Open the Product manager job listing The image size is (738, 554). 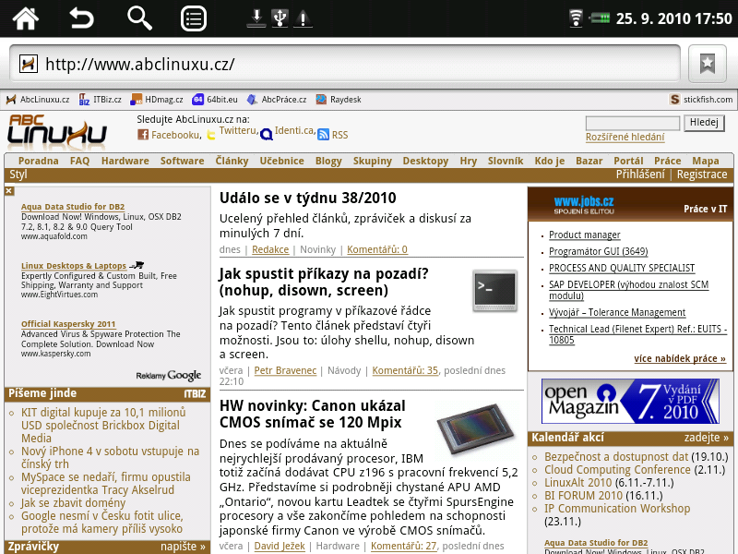[585, 235]
